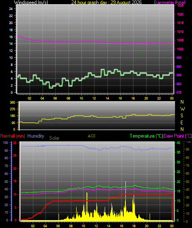The width and height of the screenshot is (192, 228).
Task: Select the Rainfall (mm) legend label
Action: pos(13,136)
